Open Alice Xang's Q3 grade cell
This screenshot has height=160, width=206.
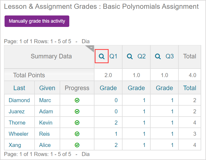pos(172,145)
